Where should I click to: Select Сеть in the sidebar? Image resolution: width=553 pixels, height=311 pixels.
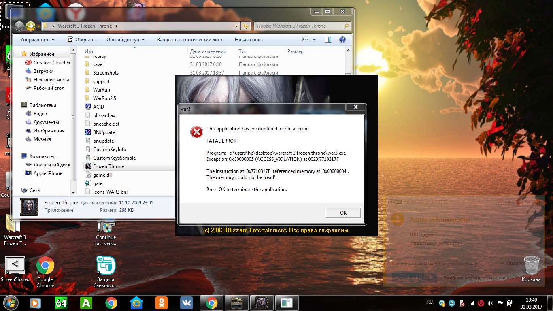[x=30, y=190]
